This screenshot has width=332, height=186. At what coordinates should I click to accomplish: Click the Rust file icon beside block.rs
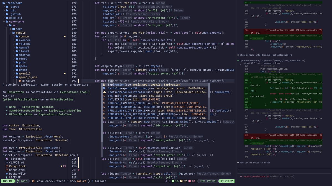pos(20,81)
